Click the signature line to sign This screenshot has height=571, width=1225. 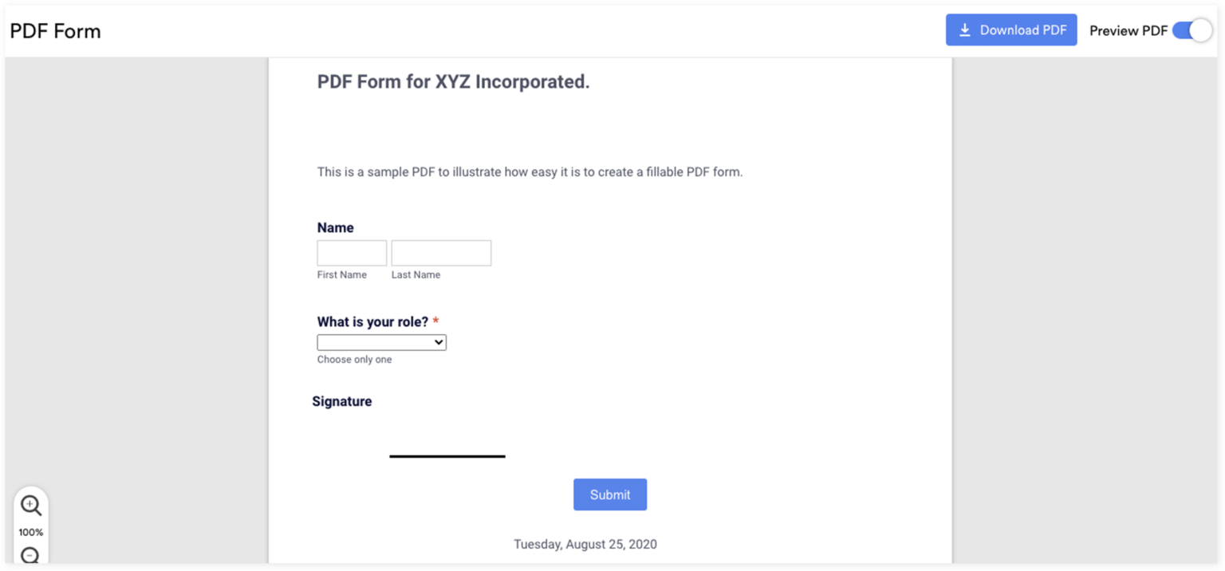pos(447,455)
